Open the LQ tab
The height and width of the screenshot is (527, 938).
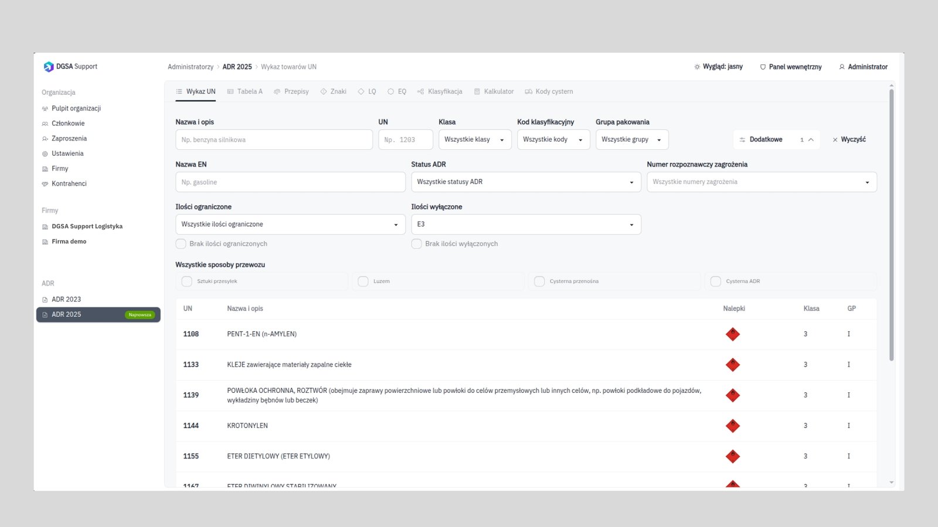point(367,91)
